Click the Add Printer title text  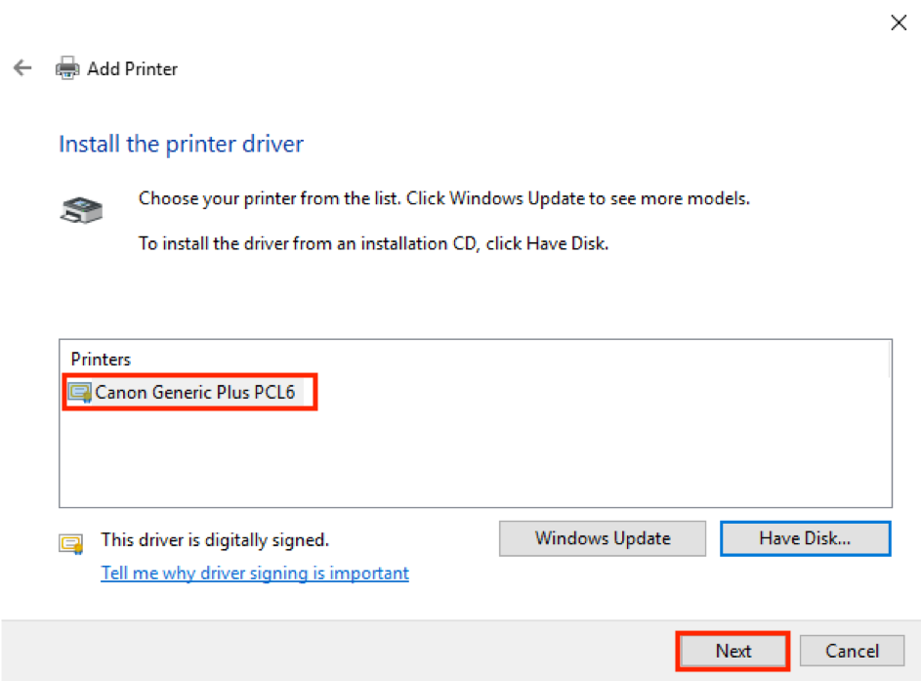[132, 69]
